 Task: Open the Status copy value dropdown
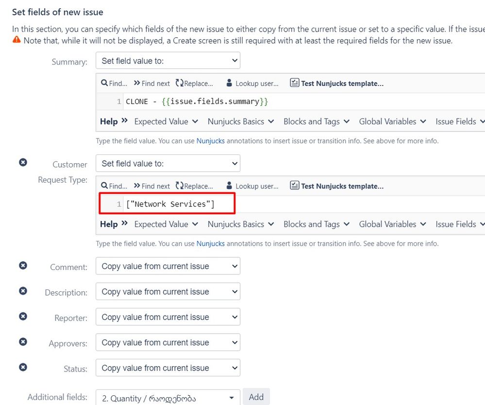point(168,368)
